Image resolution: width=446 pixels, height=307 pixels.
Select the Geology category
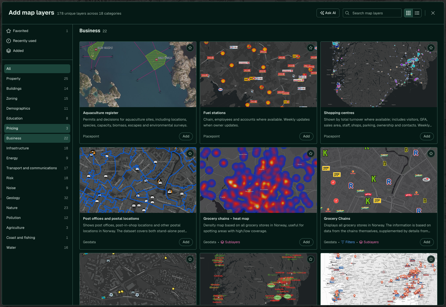37,198
